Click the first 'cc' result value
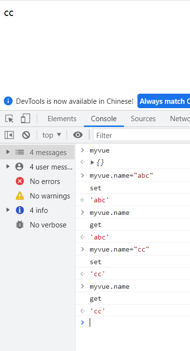Screen dimensions: 190x351 pos(97,274)
